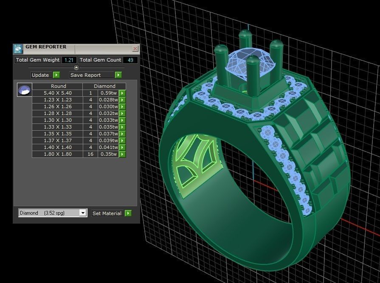This screenshot has height=283, width=380.
Task: Click the green arrow in the 1.37 X 1.37 row
Action: [x=122, y=140]
